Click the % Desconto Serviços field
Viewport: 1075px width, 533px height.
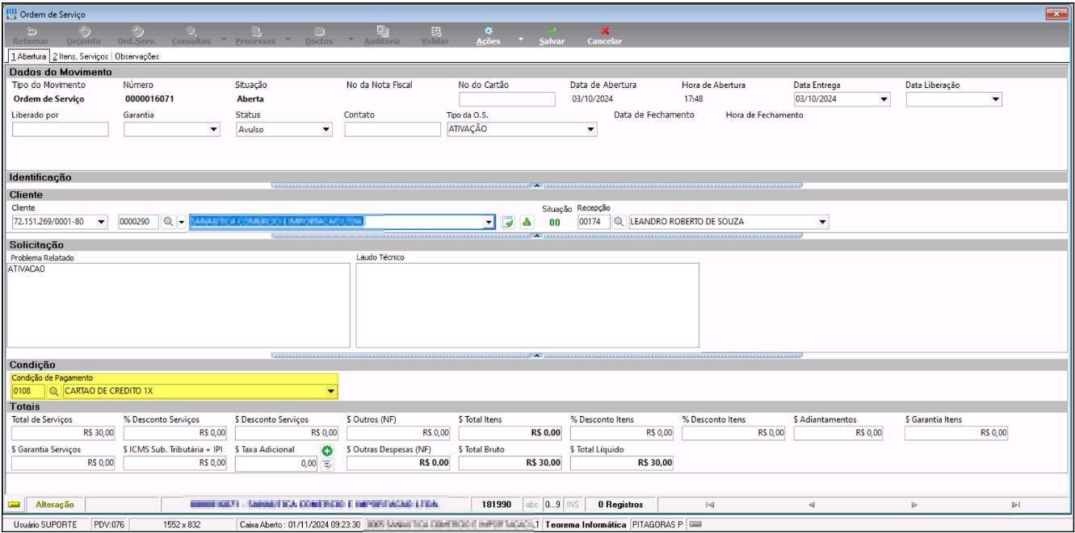click(x=175, y=433)
